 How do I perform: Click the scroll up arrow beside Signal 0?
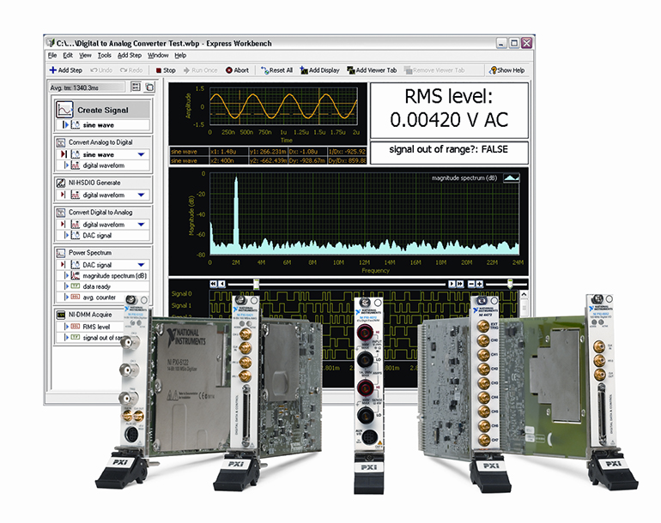pos(524,294)
